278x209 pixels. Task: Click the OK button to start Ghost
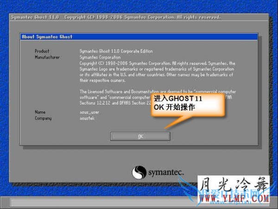[x=140, y=136]
